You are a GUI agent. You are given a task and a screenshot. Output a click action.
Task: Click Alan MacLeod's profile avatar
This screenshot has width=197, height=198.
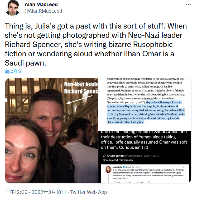[12, 8]
